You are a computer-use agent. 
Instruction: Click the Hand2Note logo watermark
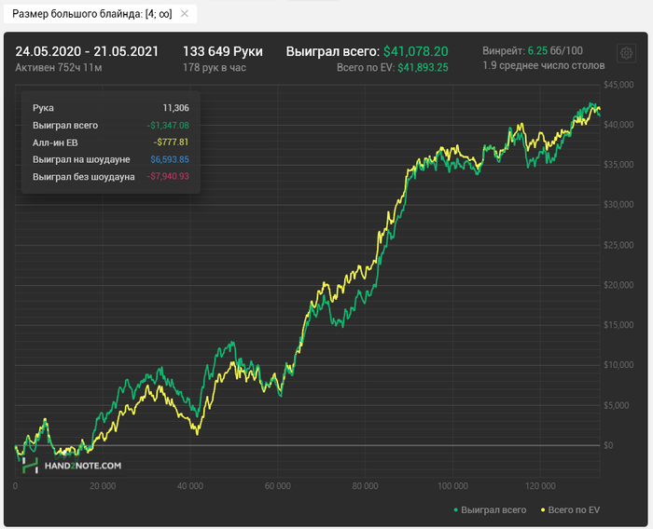coord(73,465)
